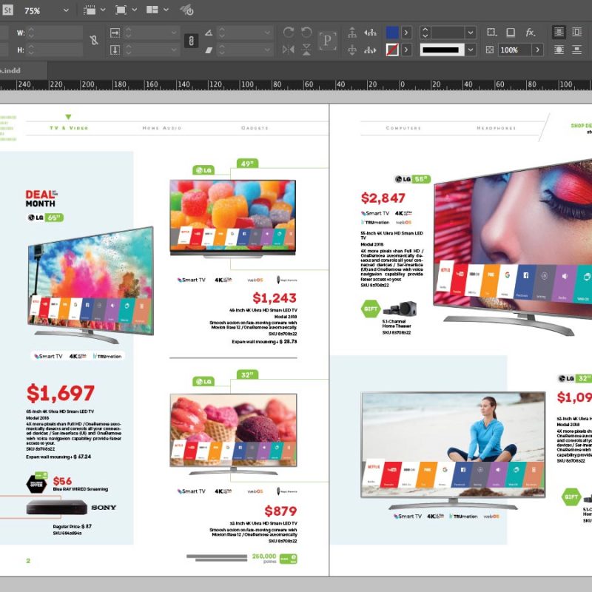Click the 100% opacity field

click(x=514, y=50)
